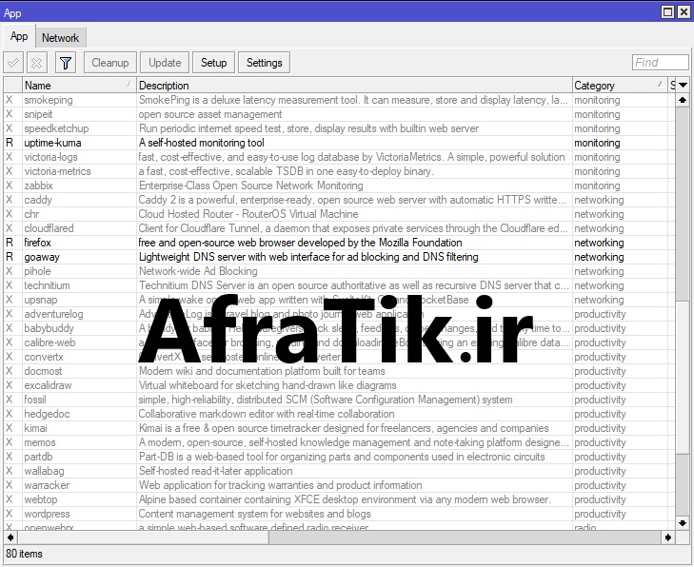Click the horizontal scrollbar left arrow
The image size is (694, 567).
(x=8, y=537)
